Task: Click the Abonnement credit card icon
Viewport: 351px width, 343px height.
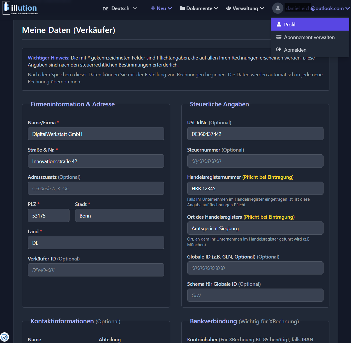Action: click(279, 37)
